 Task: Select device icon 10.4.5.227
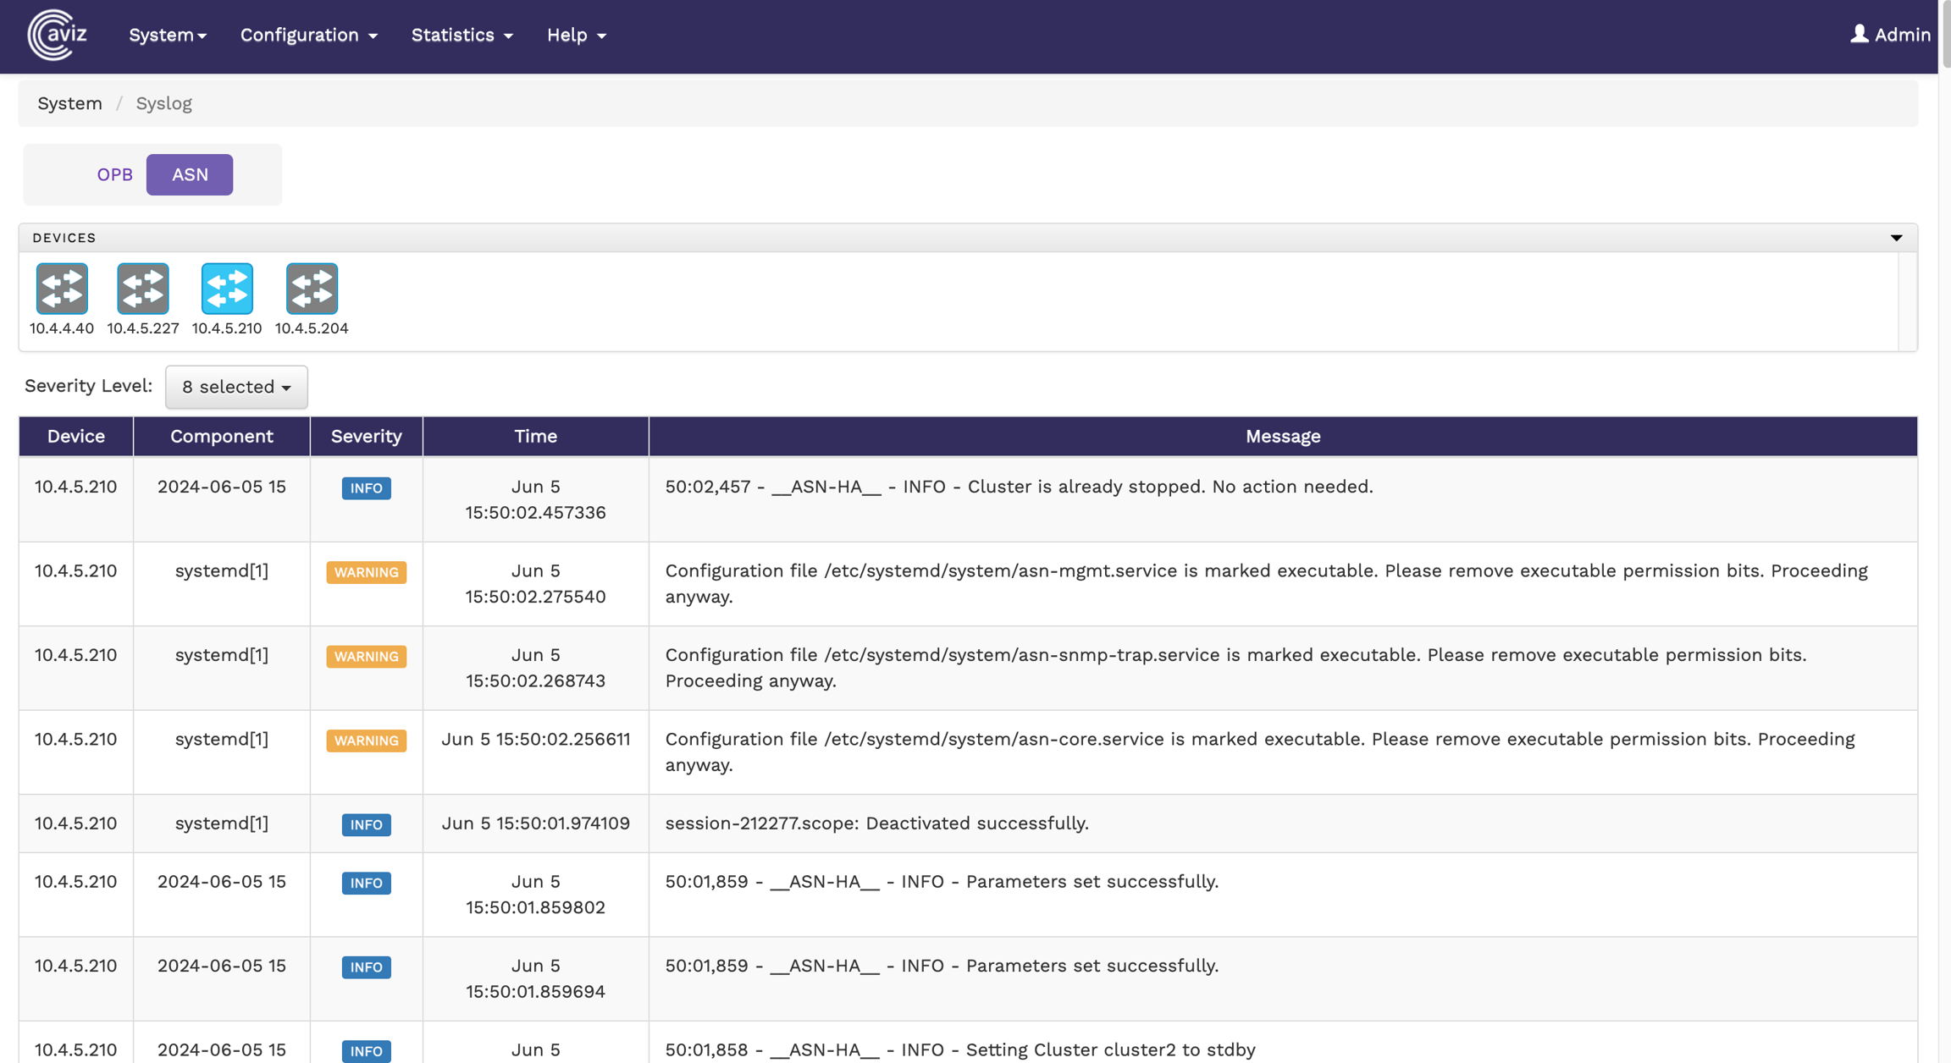pyautogui.click(x=142, y=289)
